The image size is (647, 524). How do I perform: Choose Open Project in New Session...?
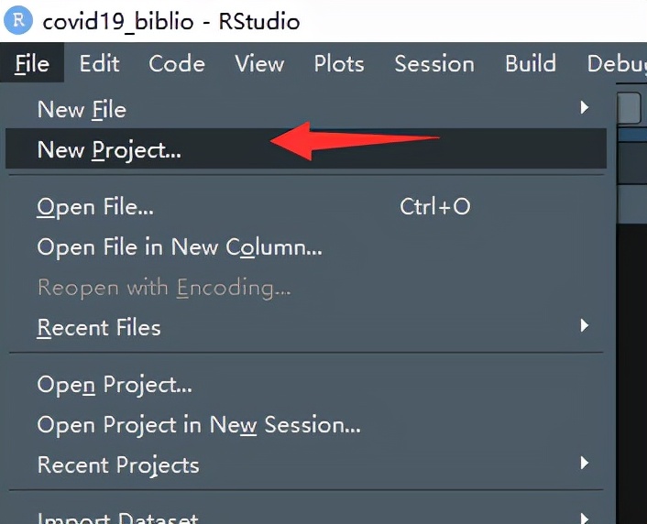[199, 425]
